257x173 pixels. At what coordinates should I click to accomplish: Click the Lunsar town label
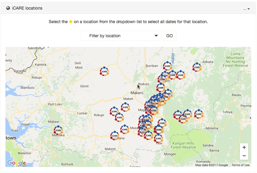(x=82, y=113)
